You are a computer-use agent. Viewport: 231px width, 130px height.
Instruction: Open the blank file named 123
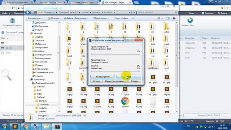(x=153, y=103)
